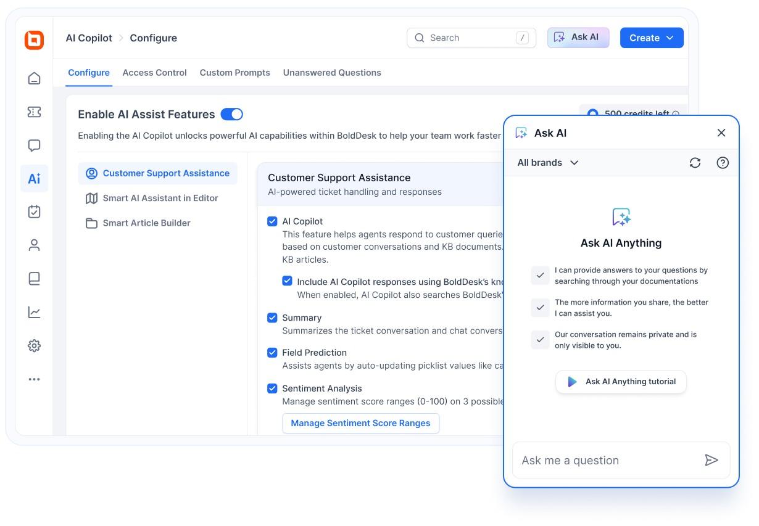Uncheck the Field Prediction checkbox
The height and width of the screenshot is (526, 759).
272,353
